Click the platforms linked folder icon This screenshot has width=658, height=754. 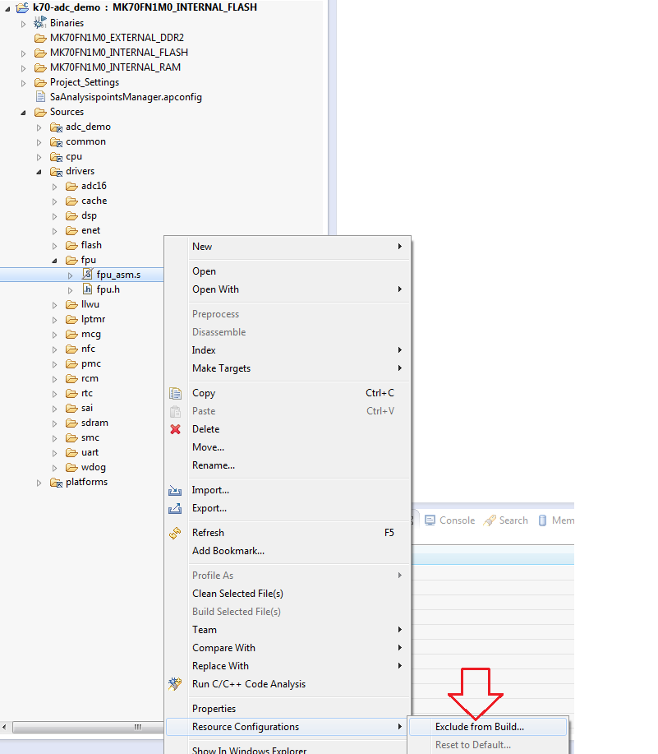56,483
